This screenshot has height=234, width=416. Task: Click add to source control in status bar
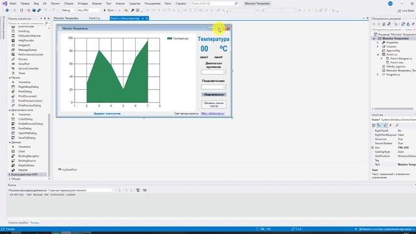(384, 229)
